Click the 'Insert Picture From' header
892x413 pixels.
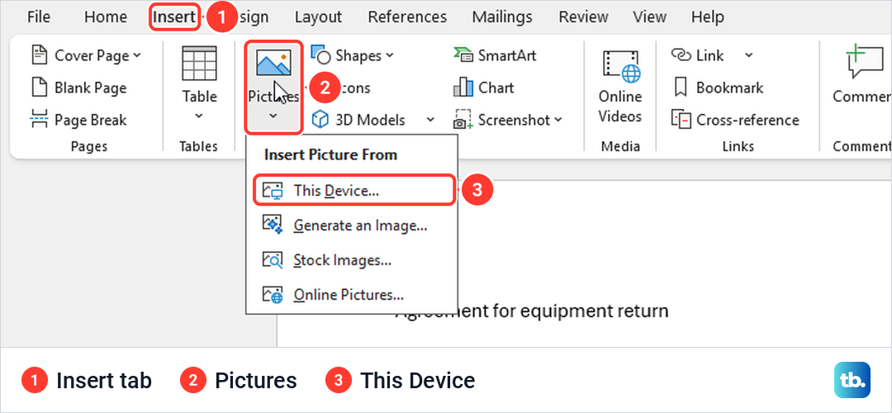[x=331, y=154]
